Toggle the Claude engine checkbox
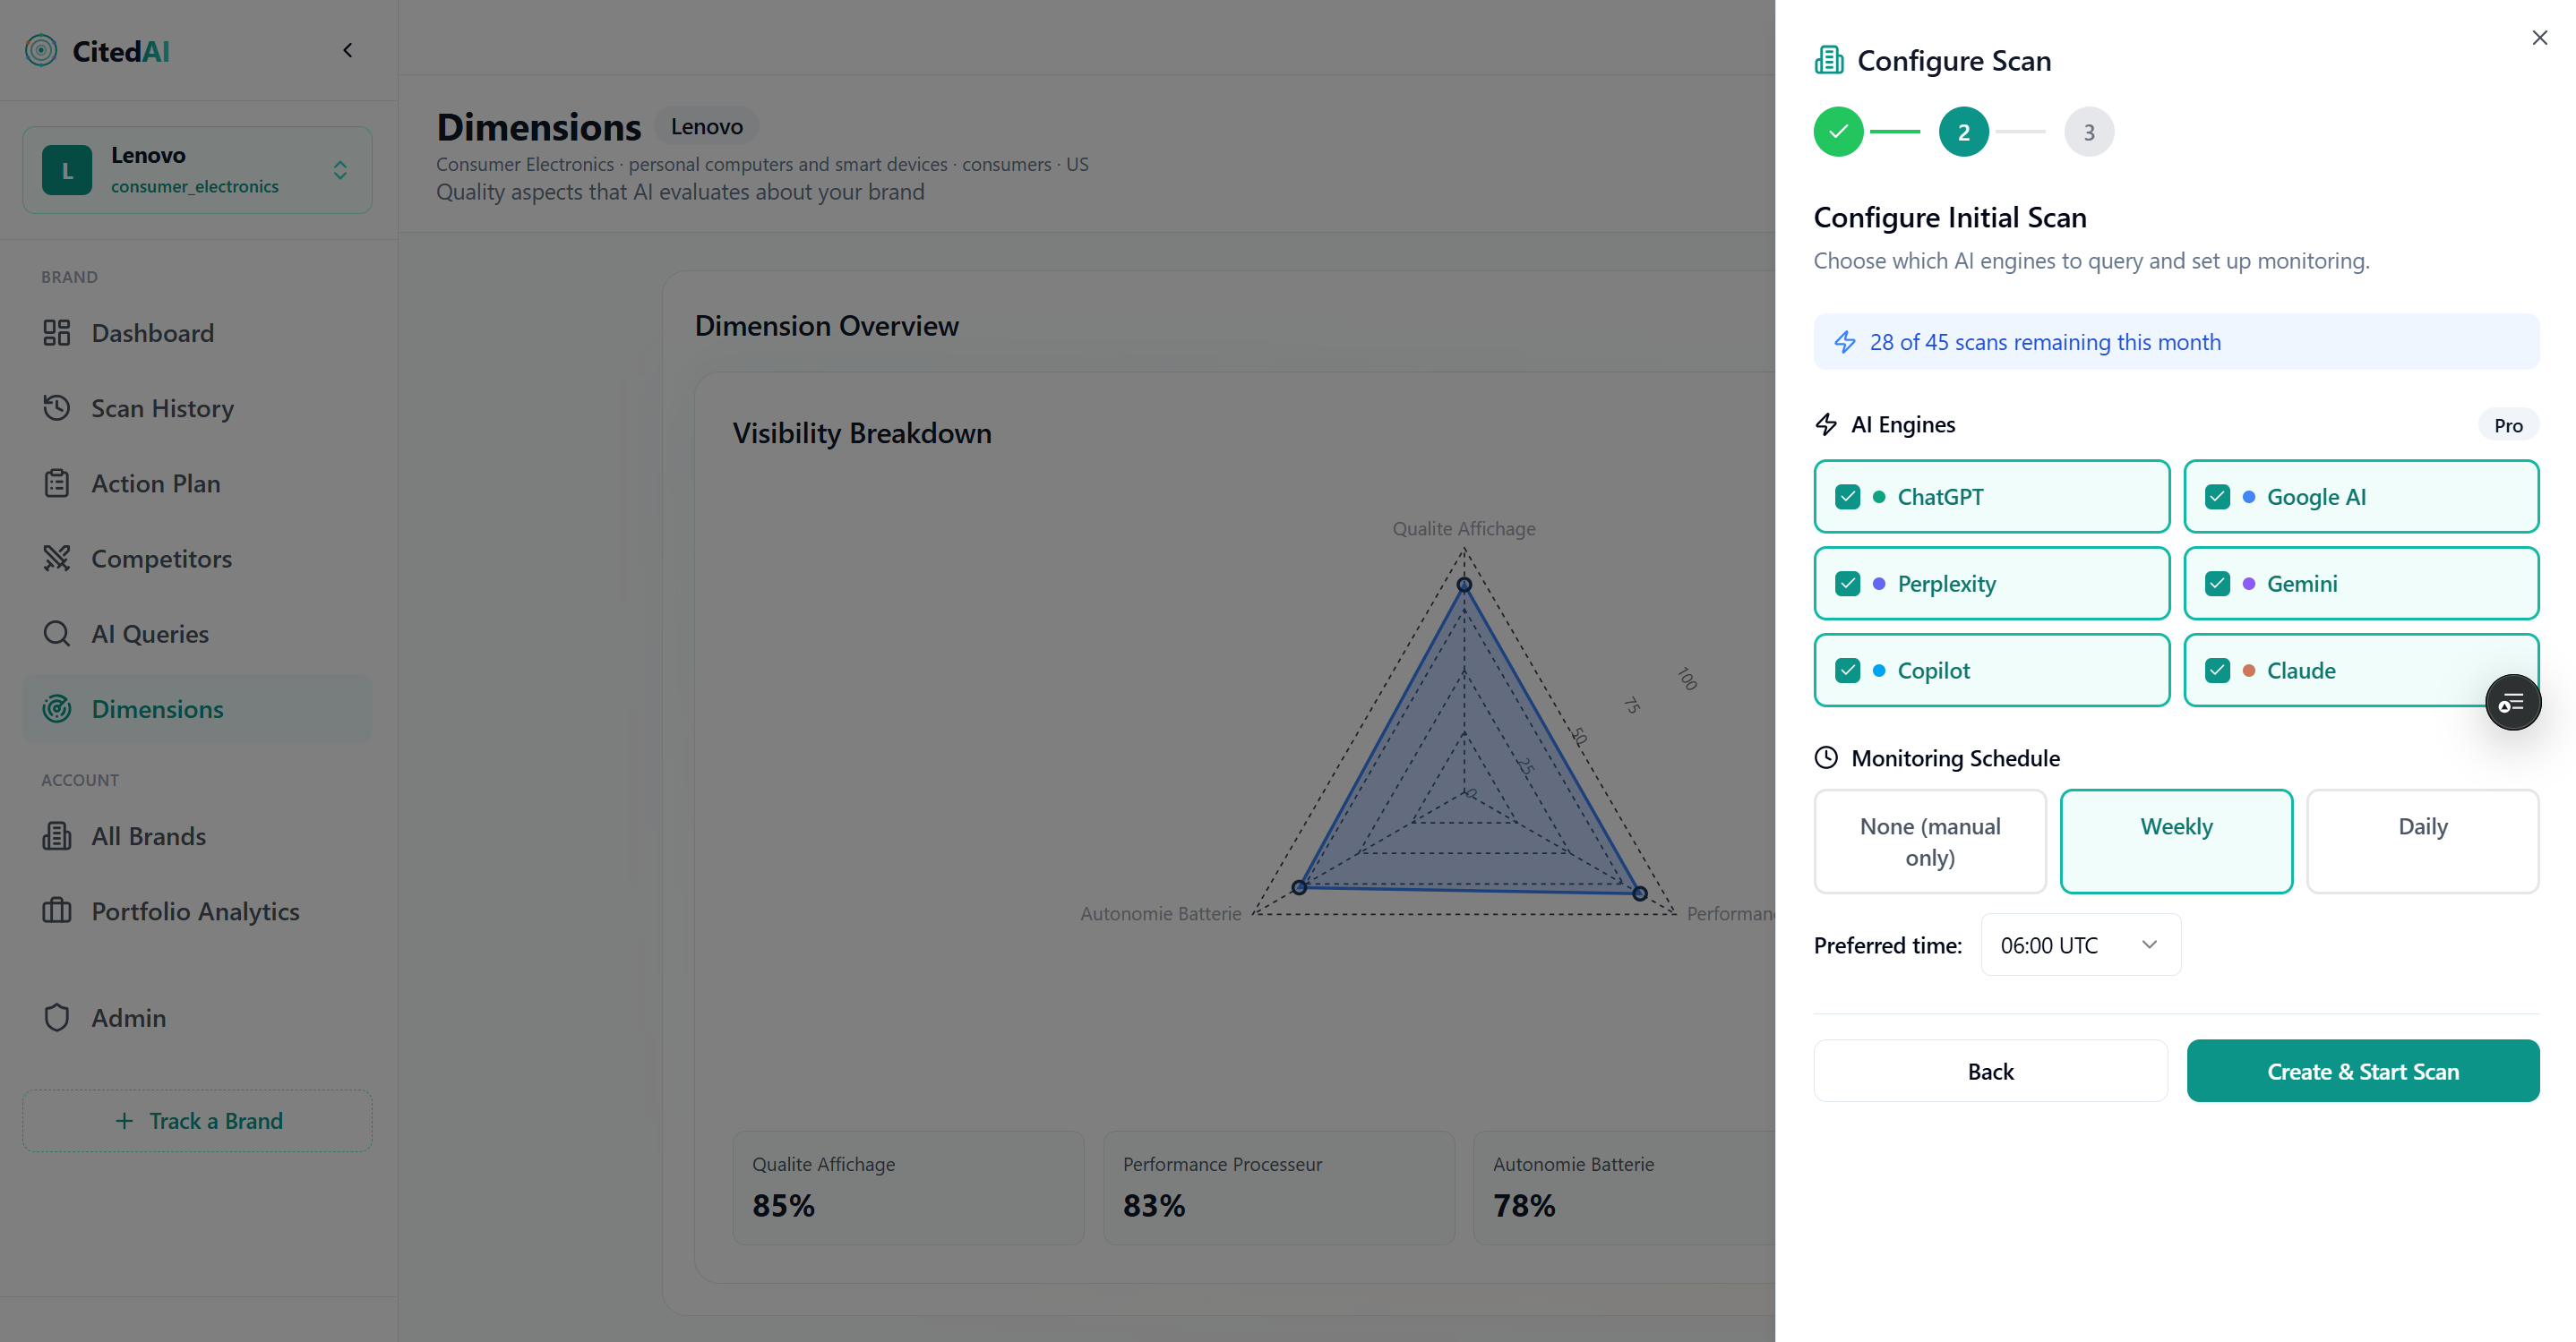The image size is (2576, 1342). tap(2217, 671)
